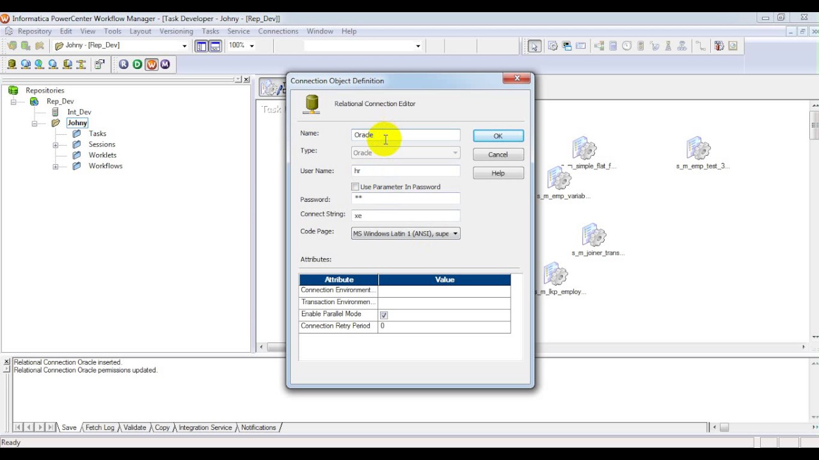Launch the Designer via the D icon
The height and width of the screenshot is (460, 819).
click(137, 64)
